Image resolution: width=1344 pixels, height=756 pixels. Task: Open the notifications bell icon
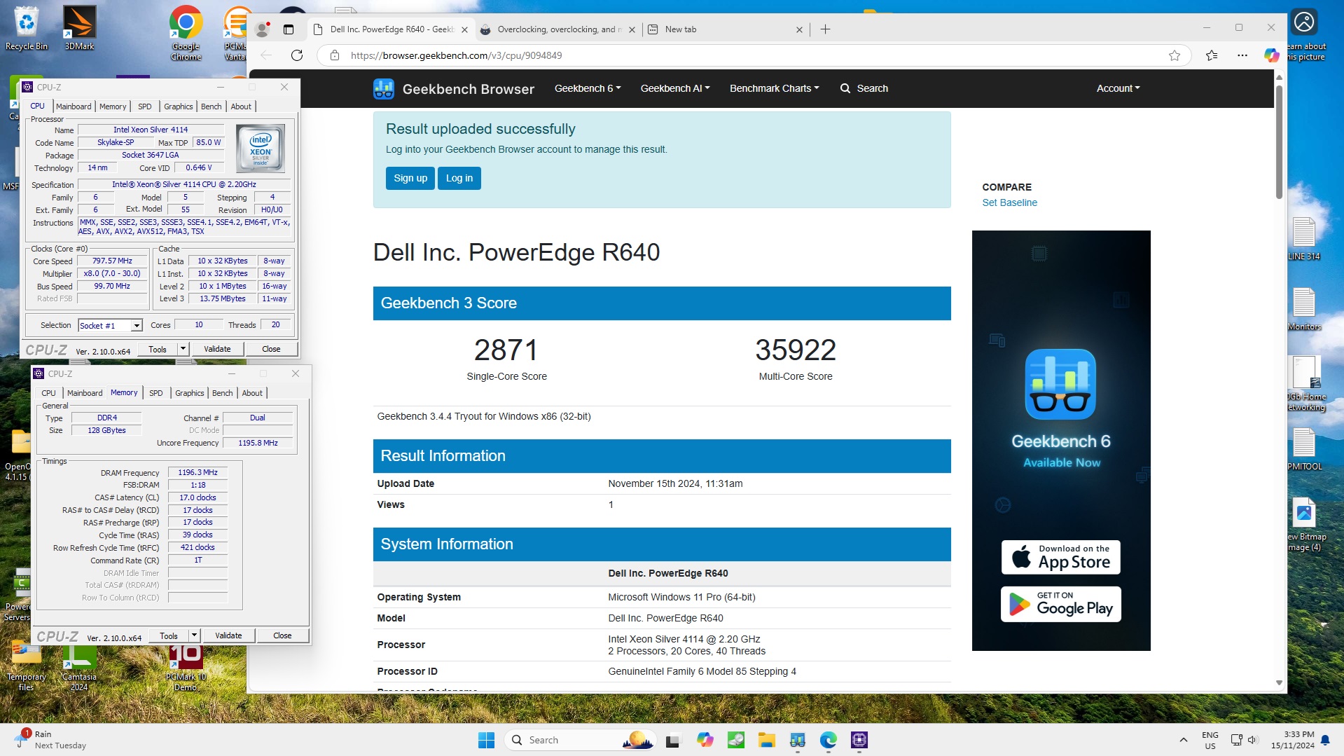pos(1325,740)
